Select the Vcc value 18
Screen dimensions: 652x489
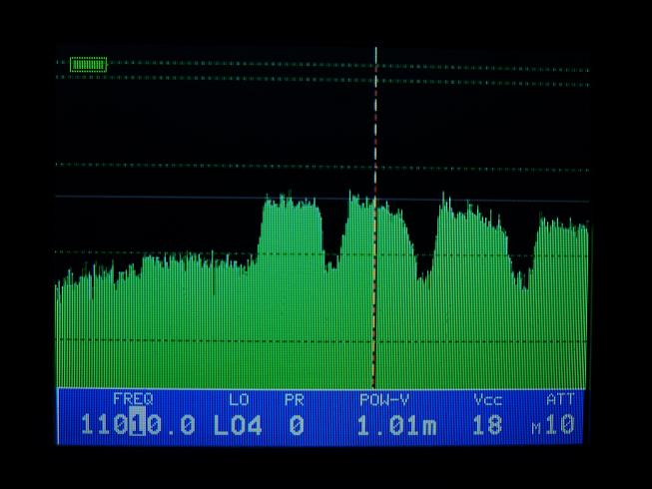tap(486, 426)
